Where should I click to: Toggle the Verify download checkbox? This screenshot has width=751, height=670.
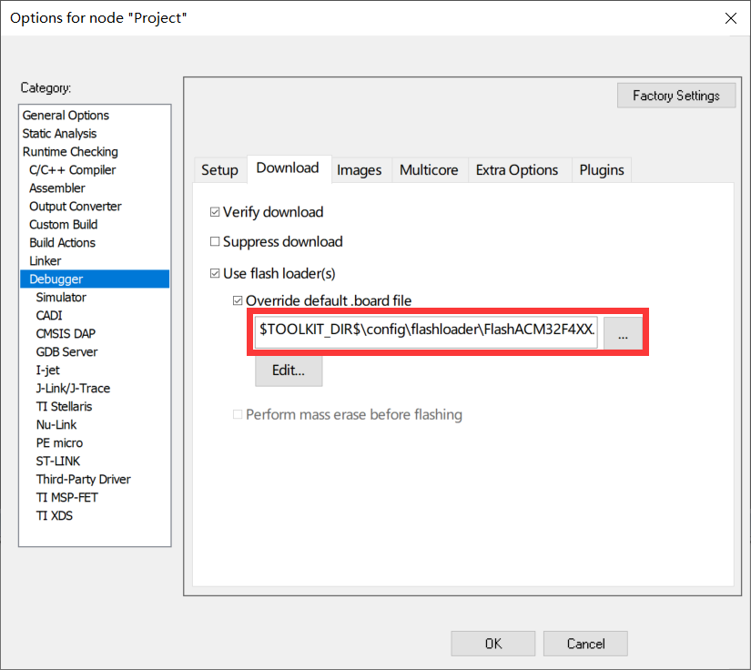[215, 212]
